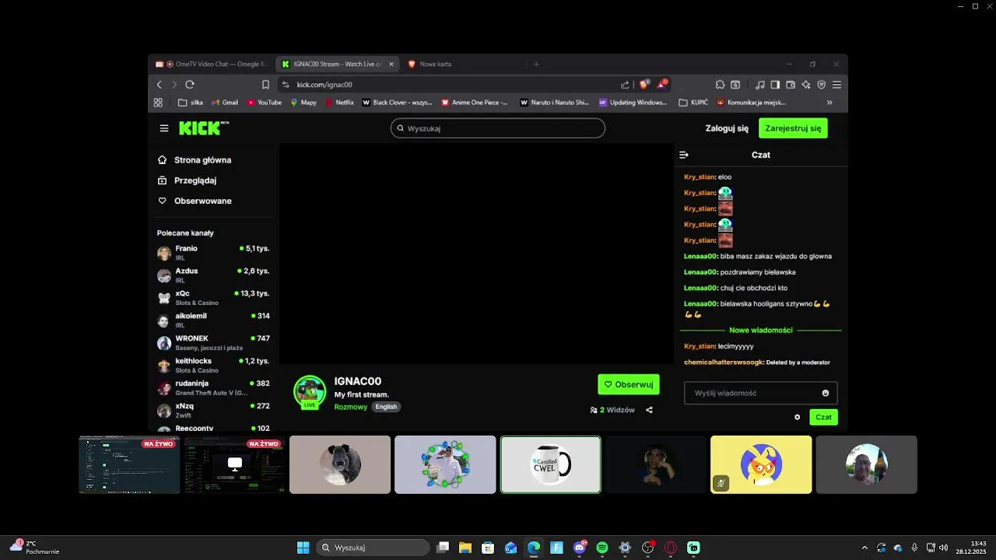Collapse the chat panel with arrow icon

coord(684,155)
